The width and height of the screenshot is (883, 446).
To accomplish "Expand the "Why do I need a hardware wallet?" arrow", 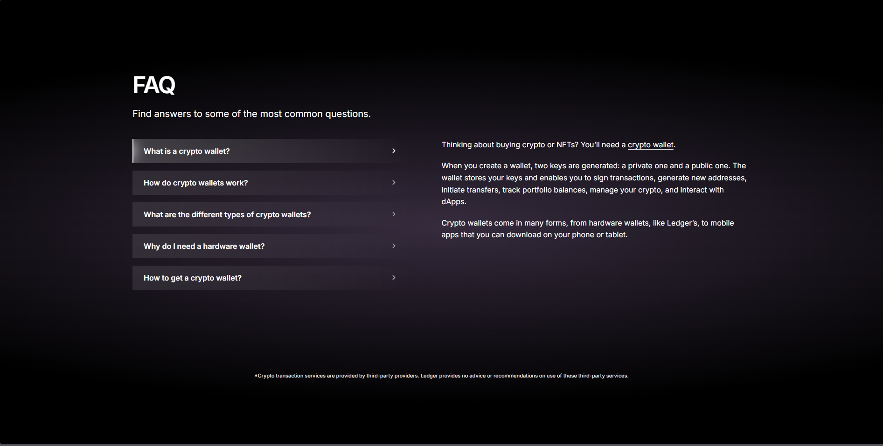I will 394,246.
